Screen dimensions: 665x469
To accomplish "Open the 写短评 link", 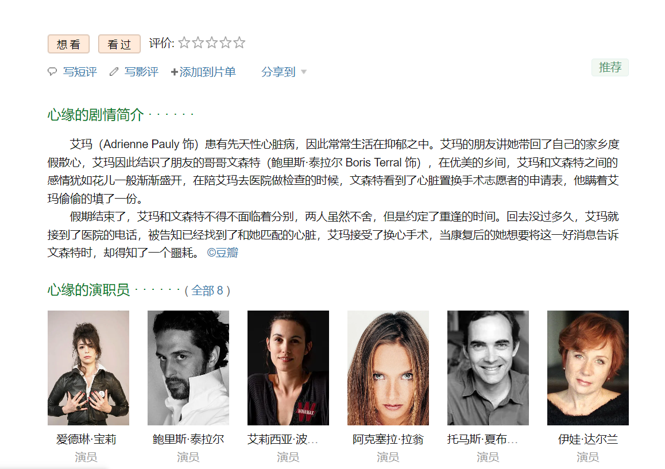I will click(x=80, y=72).
